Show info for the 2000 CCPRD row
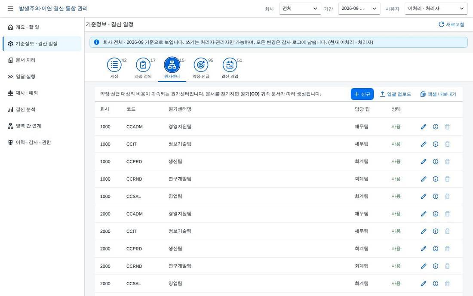 (x=435, y=249)
